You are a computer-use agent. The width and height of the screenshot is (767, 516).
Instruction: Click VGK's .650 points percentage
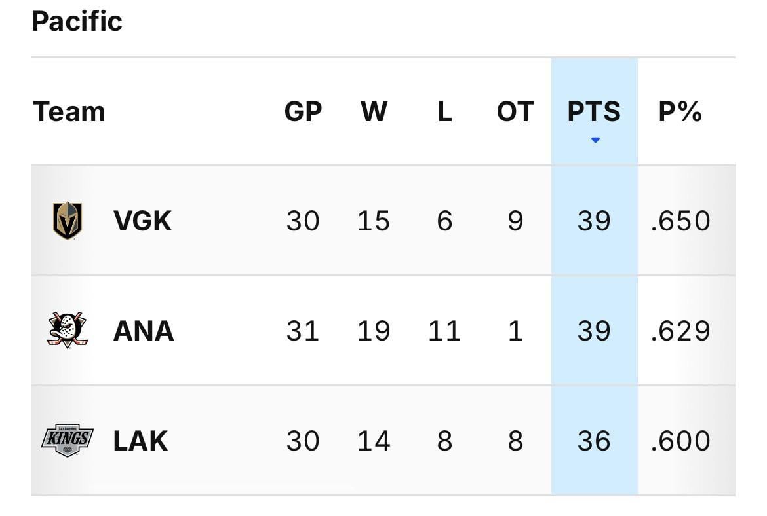(680, 221)
